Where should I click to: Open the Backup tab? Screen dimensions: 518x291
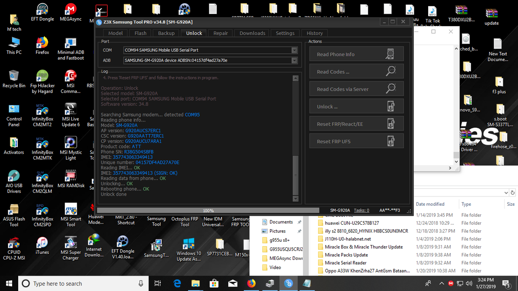[x=166, y=33]
